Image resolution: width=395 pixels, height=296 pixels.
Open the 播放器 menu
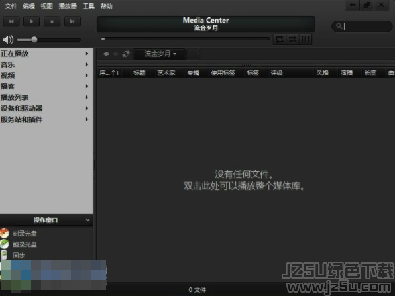point(68,6)
